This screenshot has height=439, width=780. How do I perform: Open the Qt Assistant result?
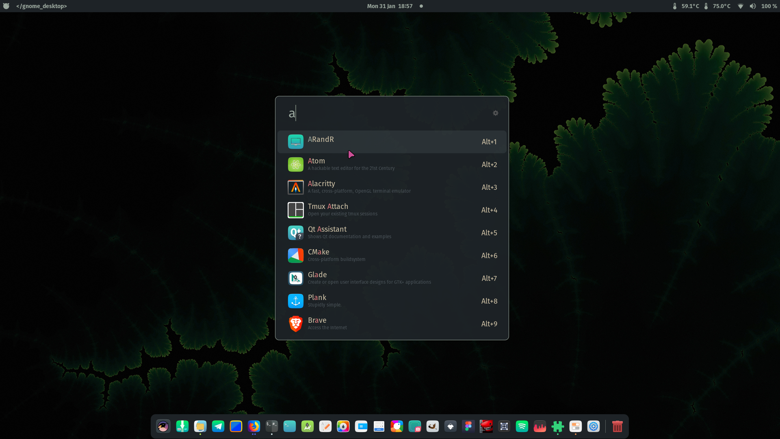(392, 233)
